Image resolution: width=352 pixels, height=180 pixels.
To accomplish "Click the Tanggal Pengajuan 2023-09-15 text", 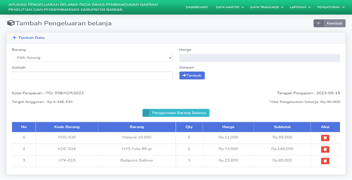I will point(308,93).
